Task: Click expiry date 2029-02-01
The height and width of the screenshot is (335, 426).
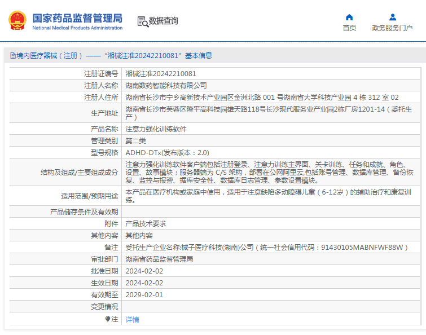Action: pyautogui.click(x=144, y=295)
